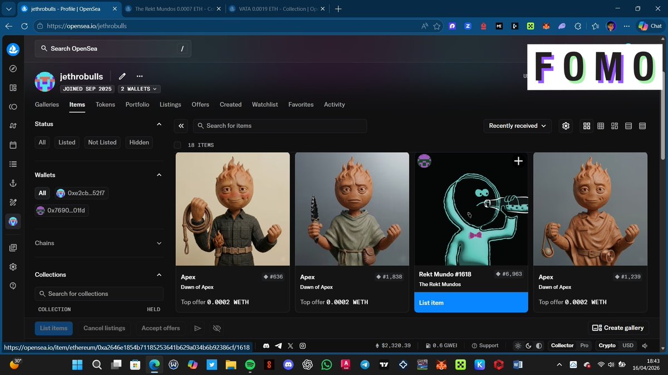Switch to the rightmost compact list view
Screen dimensions: 668x375
642,126
